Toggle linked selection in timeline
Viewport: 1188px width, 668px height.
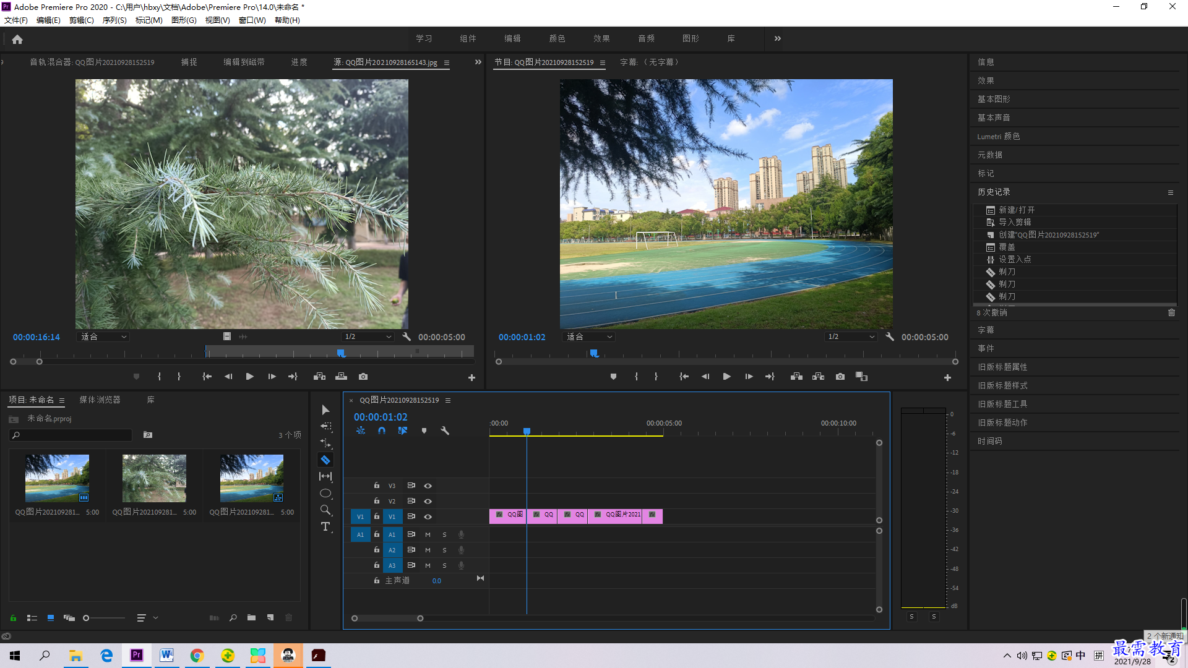[403, 430]
